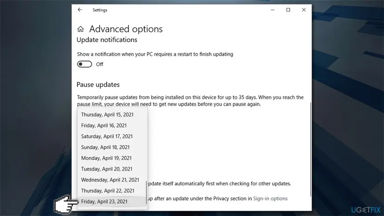The width and height of the screenshot is (384, 216).
Task: Go back with the Settings arrow
Action: [x=80, y=10]
